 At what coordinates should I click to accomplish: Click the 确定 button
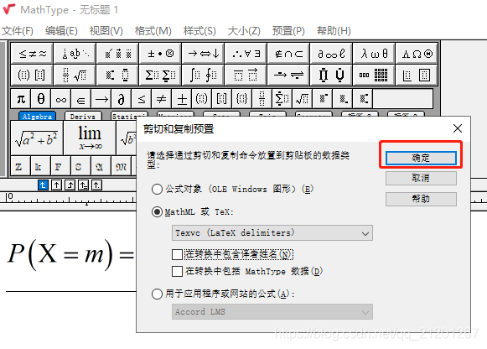click(421, 158)
